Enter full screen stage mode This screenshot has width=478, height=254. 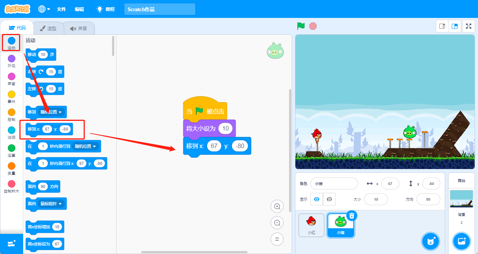(469, 26)
